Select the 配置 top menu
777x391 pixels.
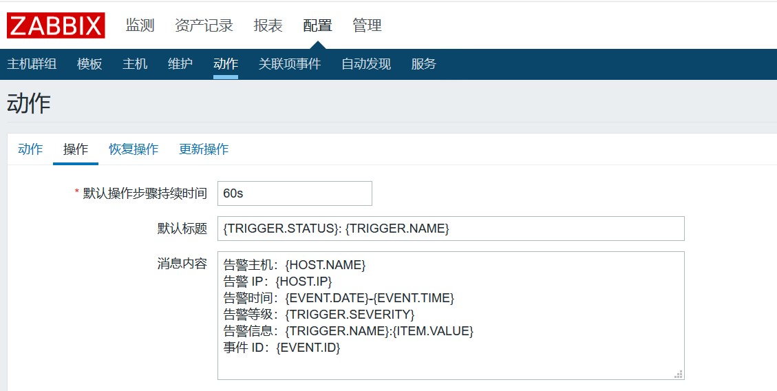tap(317, 25)
